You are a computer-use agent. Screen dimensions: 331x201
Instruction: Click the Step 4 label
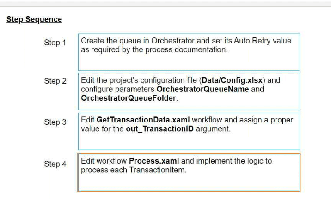pyautogui.click(x=55, y=164)
